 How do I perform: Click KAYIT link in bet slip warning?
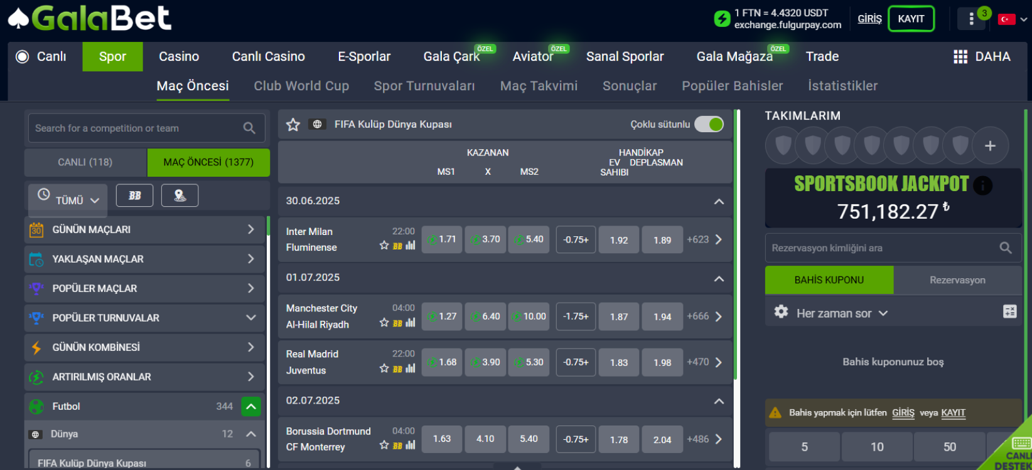[954, 413]
